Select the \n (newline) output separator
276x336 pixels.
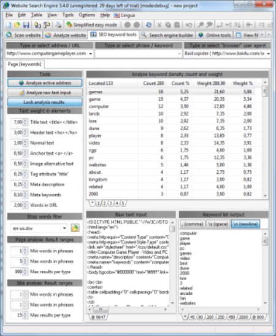coord(245,224)
